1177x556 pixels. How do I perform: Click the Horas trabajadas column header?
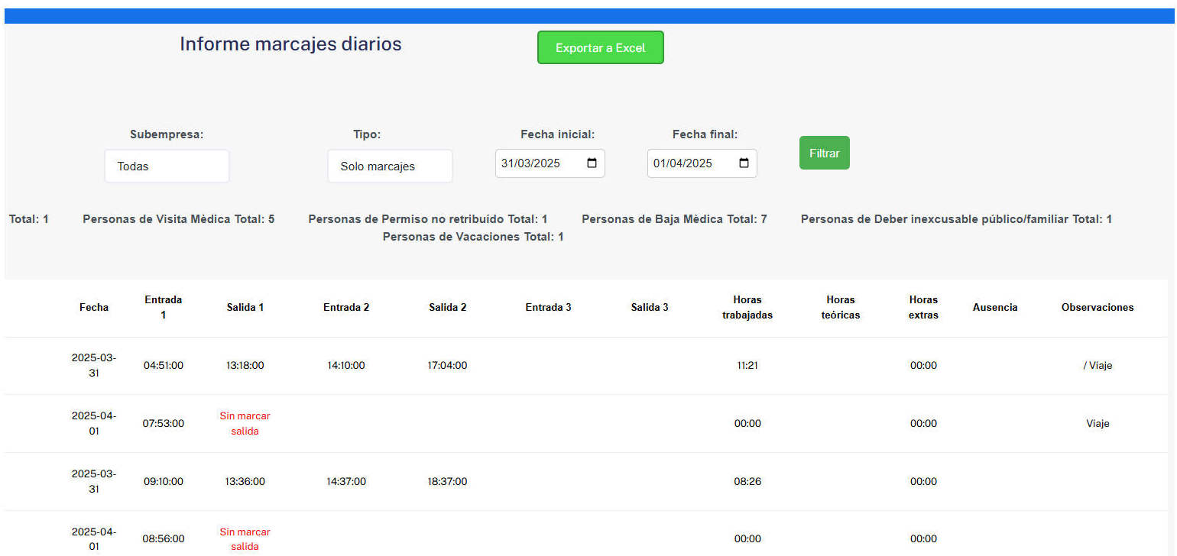tap(747, 307)
